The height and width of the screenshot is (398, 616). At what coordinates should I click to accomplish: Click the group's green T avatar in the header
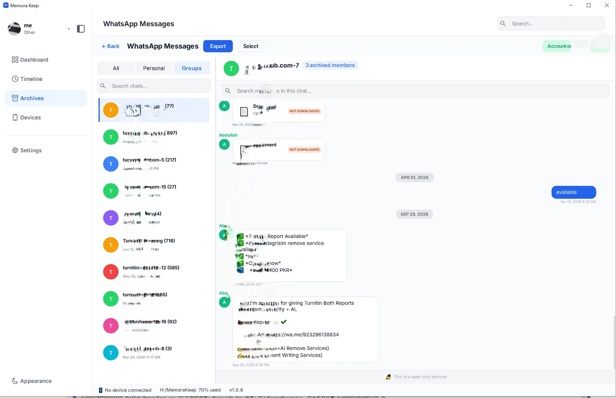(231, 69)
